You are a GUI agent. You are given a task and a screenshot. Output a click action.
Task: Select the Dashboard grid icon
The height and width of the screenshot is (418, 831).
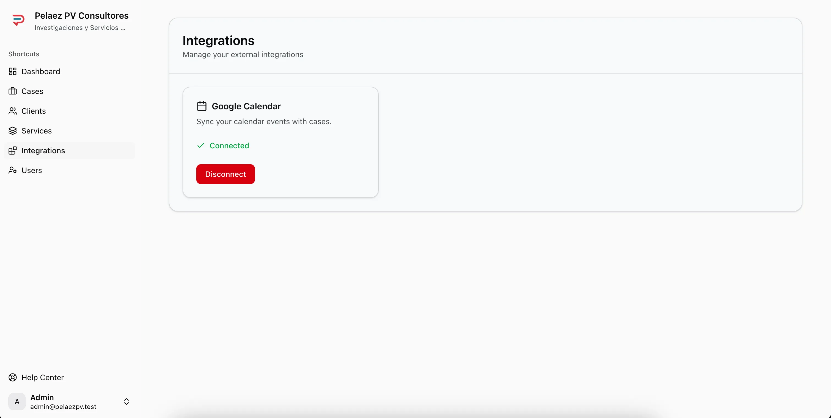click(13, 71)
